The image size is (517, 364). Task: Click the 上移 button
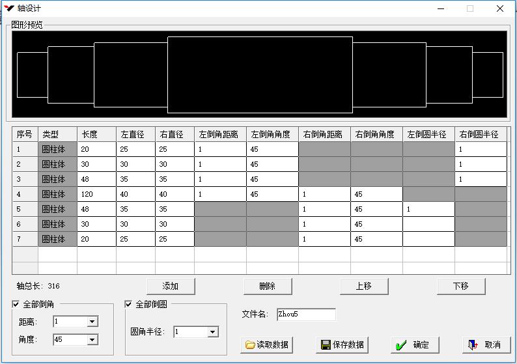(x=364, y=286)
